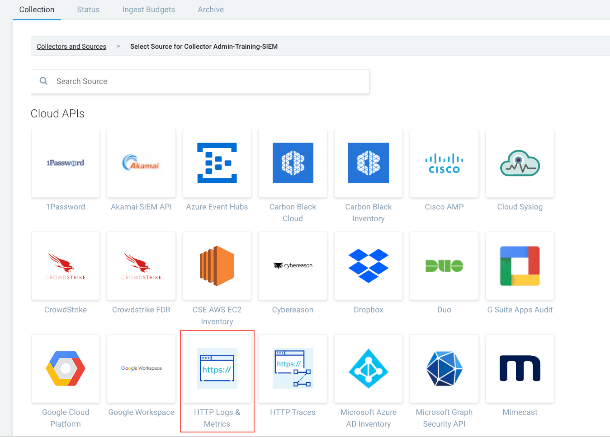Image resolution: width=610 pixels, height=437 pixels.
Task: Click the Collectors and Sources breadcrumb link
Action: 71,46
